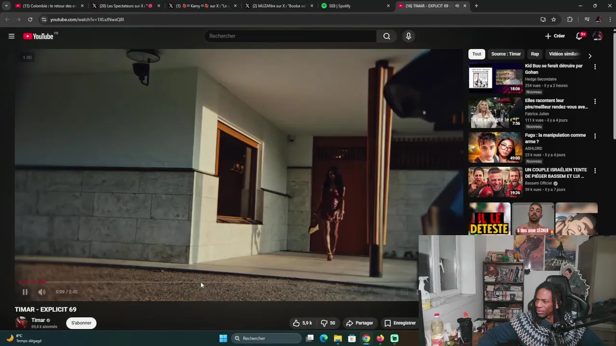This screenshot has height=346, width=616.
Task: Open the Kid Buu vs Gohan thumbnail
Action: coord(495,78)
